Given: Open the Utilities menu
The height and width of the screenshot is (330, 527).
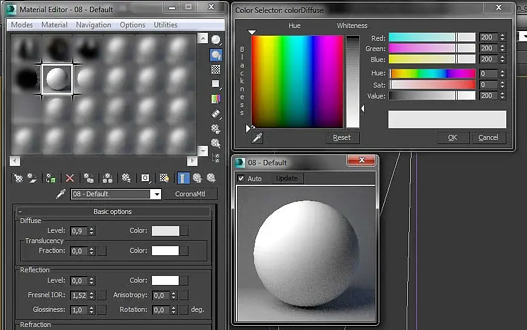Looking at the screenshot, I should click(x=165, y=25).
